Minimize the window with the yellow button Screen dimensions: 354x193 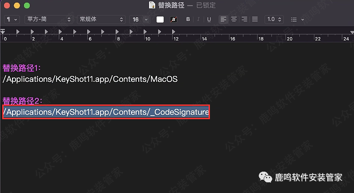coord(17,5)
